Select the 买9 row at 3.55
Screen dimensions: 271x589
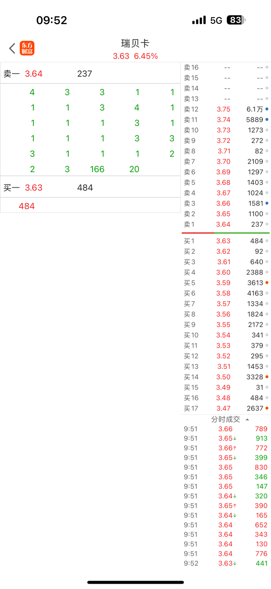pyautogui.click(x=226, y=325)
